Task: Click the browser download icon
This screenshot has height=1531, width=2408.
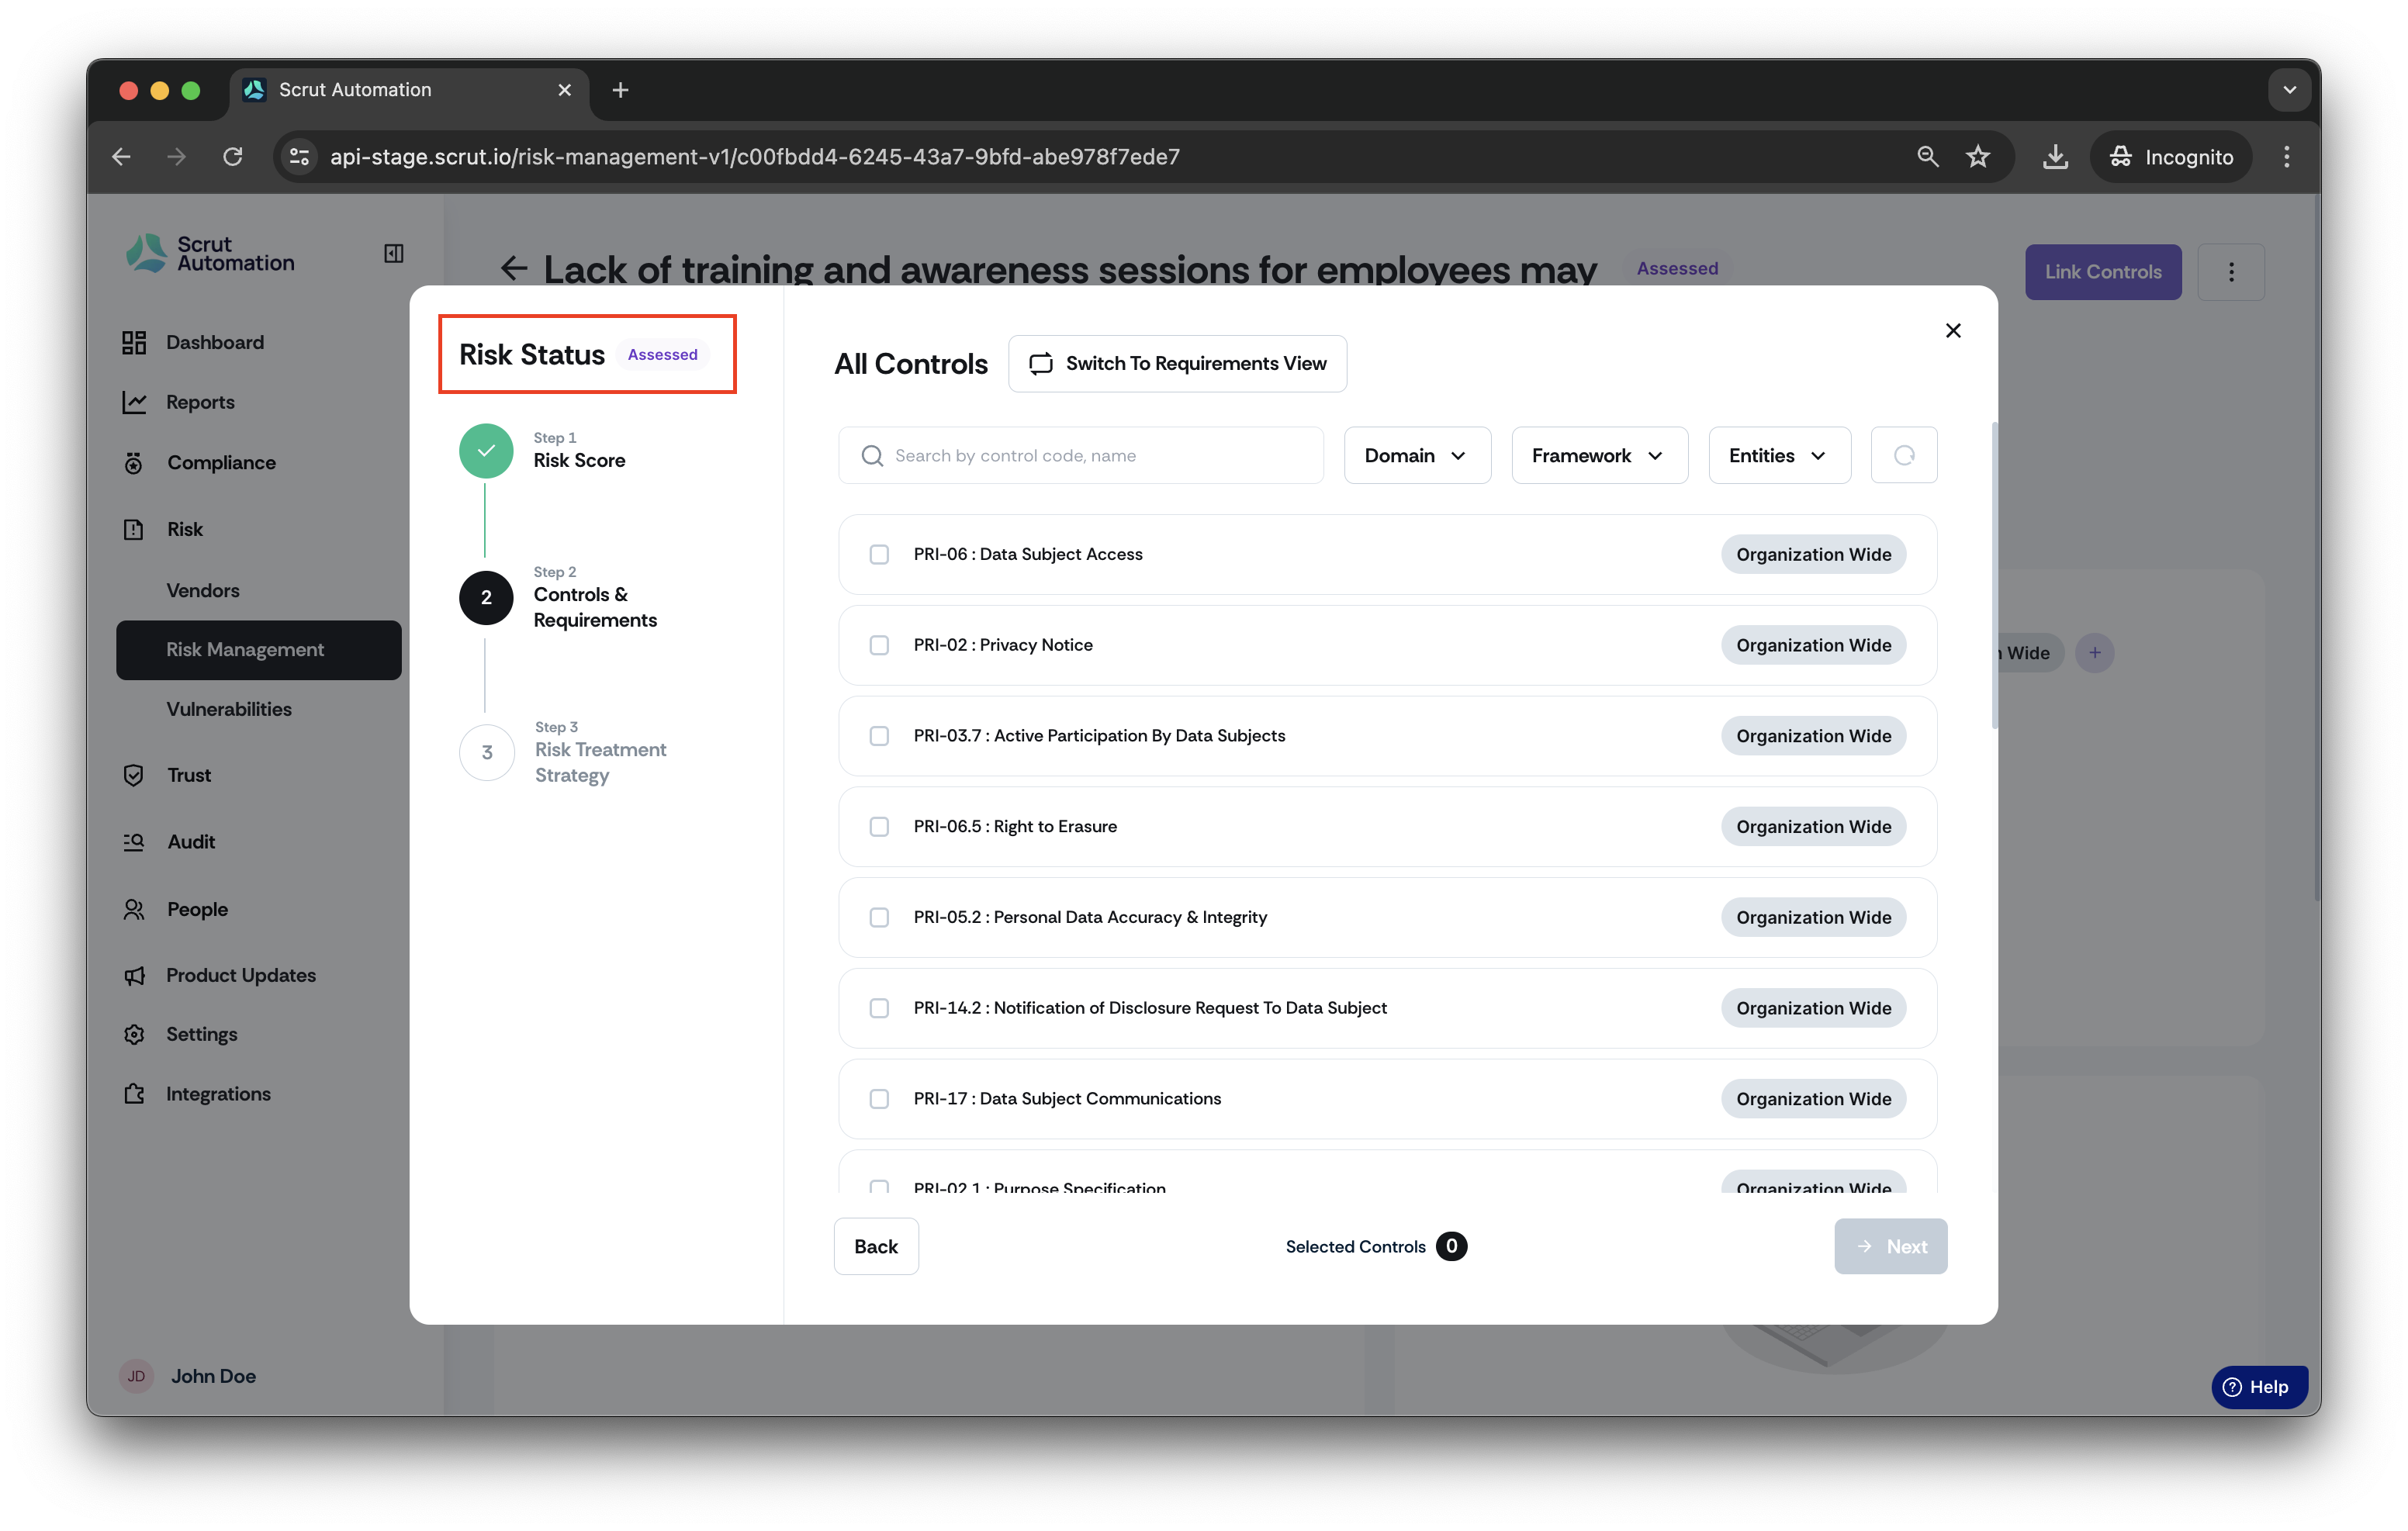Action: 2055,157
